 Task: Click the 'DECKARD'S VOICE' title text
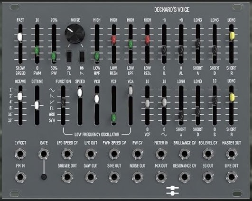[x=172, y=9]
